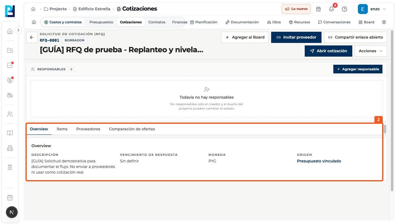The height and width of the screenshot is (224, 398).
Task: Open the people icon in left sidebar
Action: (10, 114)
